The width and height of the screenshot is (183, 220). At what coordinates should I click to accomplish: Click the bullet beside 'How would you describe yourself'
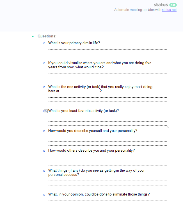44,131
